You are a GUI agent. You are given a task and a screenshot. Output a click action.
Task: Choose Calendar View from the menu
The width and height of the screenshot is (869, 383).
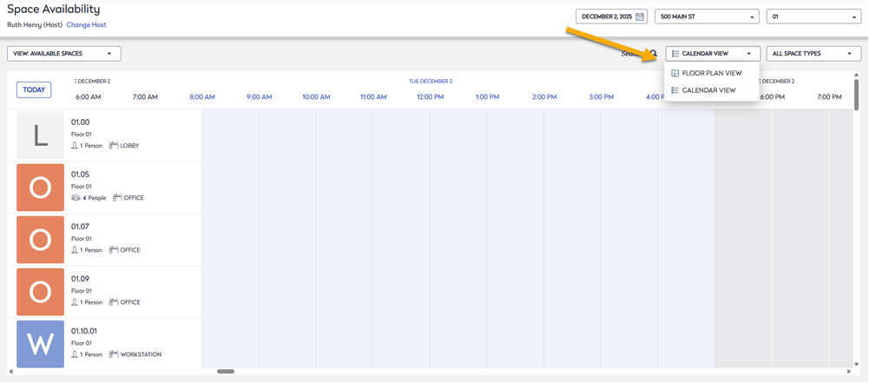click(x=711, y=89)
